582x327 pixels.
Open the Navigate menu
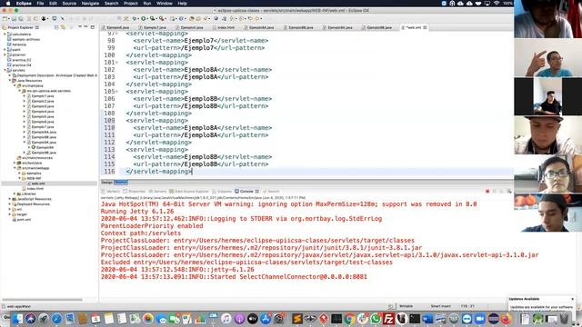90,4
